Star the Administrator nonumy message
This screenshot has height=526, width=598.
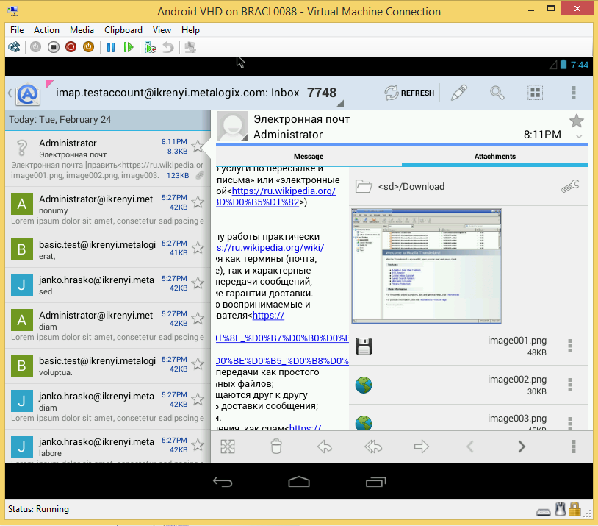click(x=198, y=202)
